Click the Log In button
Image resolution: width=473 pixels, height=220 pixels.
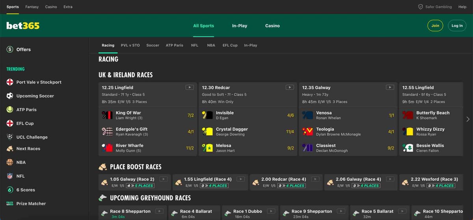click(x=457, y=26)
